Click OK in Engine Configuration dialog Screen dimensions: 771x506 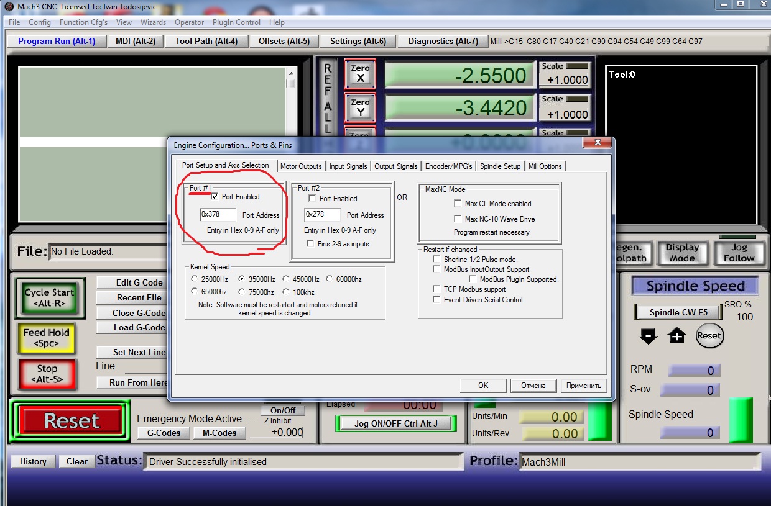(x=483, y=386)
